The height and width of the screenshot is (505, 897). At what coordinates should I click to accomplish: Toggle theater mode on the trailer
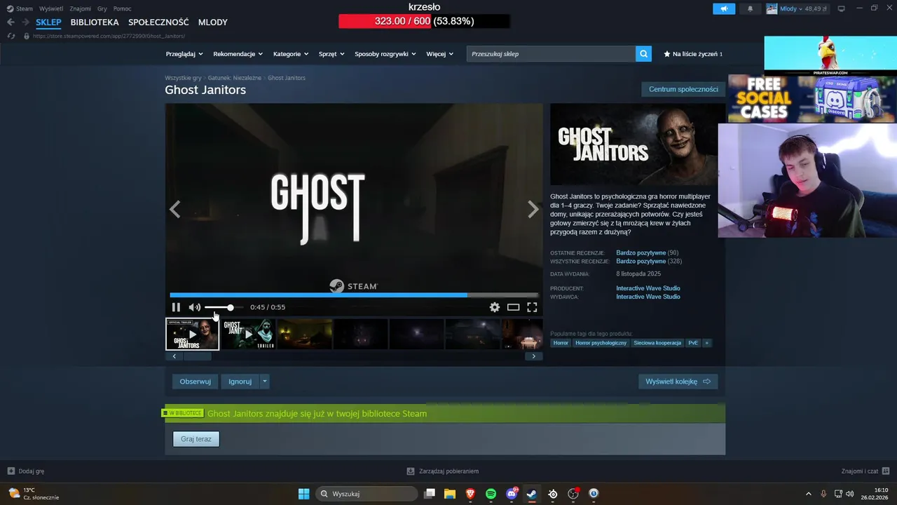point(513,307)
